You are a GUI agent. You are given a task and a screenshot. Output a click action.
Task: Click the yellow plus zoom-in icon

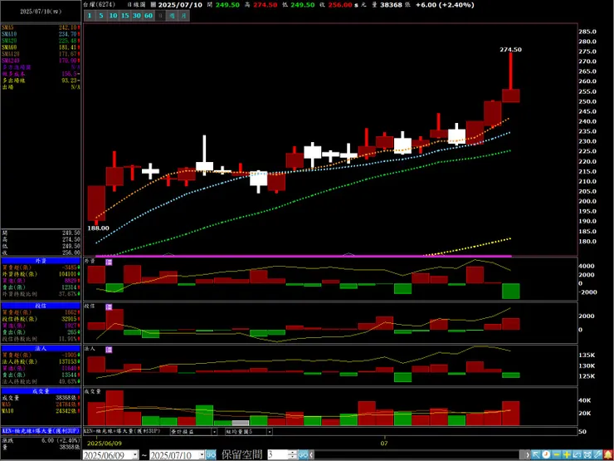566,454
